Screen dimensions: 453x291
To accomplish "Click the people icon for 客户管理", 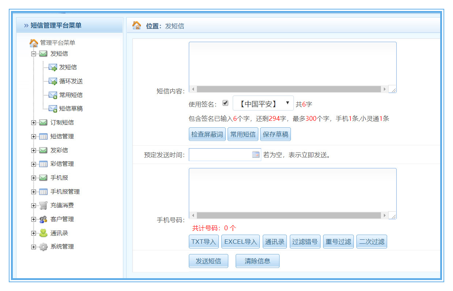I will click(43, 219).
